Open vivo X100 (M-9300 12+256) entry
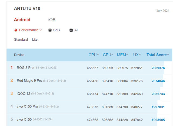The height and width of the screenshot is (126, 173). (x=35, y=119)
